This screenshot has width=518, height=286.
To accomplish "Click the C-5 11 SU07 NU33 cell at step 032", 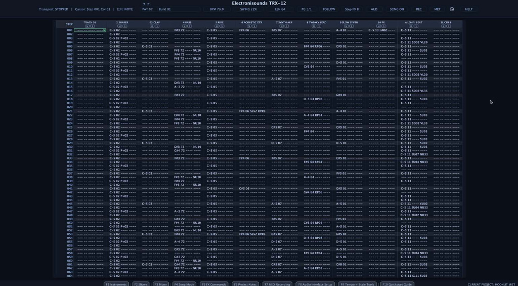I will [x=414, y=154].
